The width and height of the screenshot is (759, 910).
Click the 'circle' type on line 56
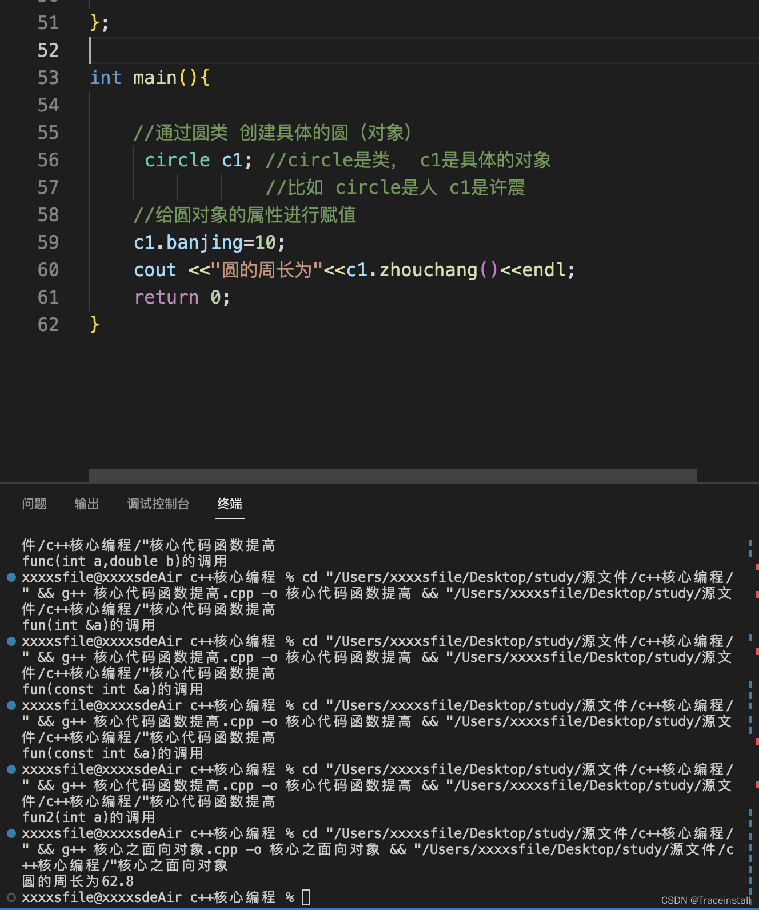pyautogui.click(x=177, y=160)
